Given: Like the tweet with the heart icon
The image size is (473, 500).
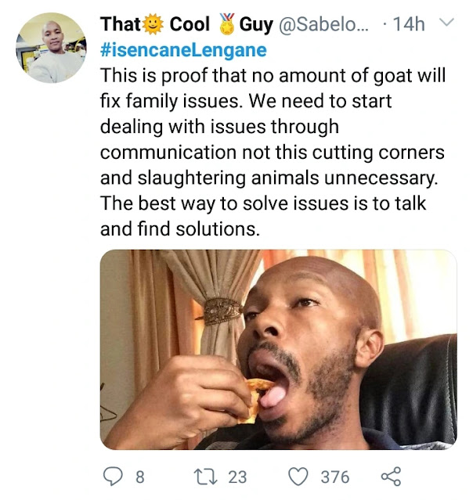Looking at the screenshot, I should pos(298,477).
